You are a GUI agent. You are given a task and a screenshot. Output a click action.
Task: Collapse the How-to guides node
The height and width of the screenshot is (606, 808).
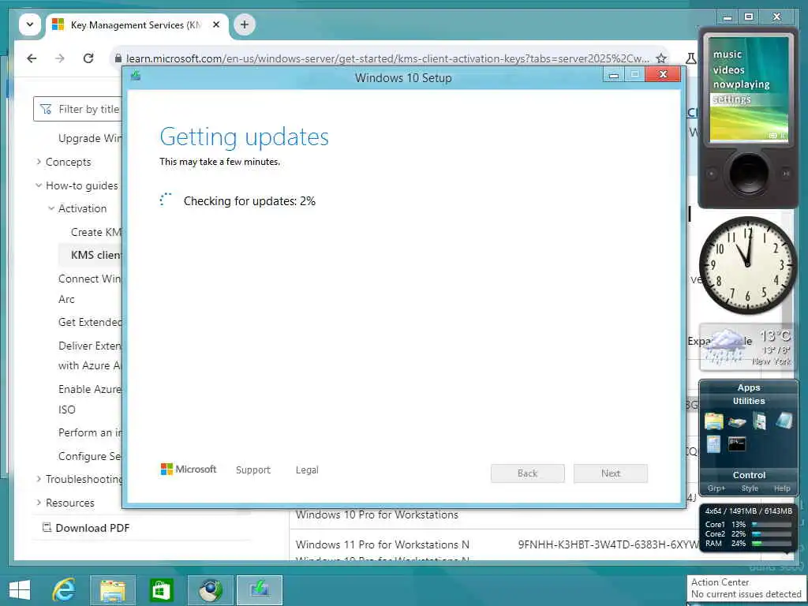(x=39, y=185)
